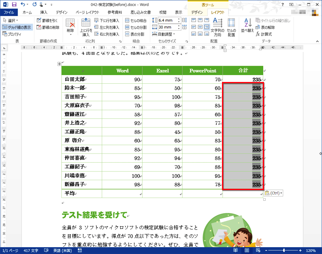Click the zoom slider handle
The width and height of the screenshot is (322, 254).
pyautogui.click(x=284, y=250)
